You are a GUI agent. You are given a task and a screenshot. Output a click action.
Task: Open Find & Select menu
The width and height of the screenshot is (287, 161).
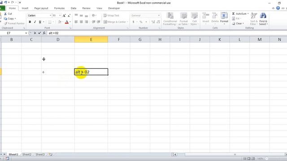click(263, 19)
